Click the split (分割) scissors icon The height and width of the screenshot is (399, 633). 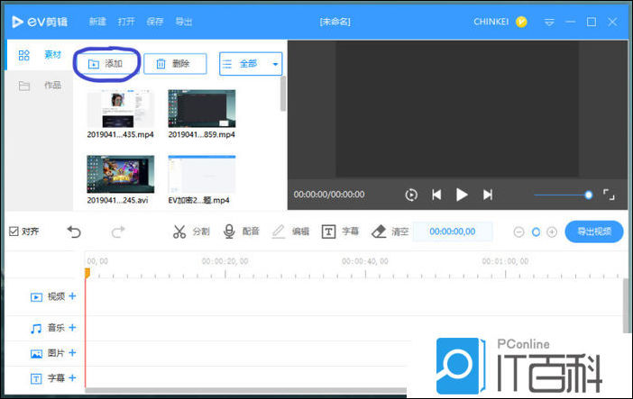[x=179, y=231]
